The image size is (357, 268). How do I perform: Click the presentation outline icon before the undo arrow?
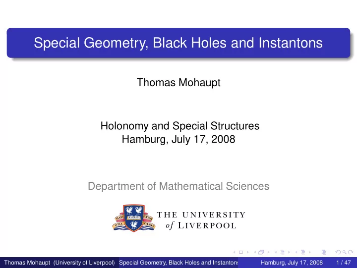point(323,252)
